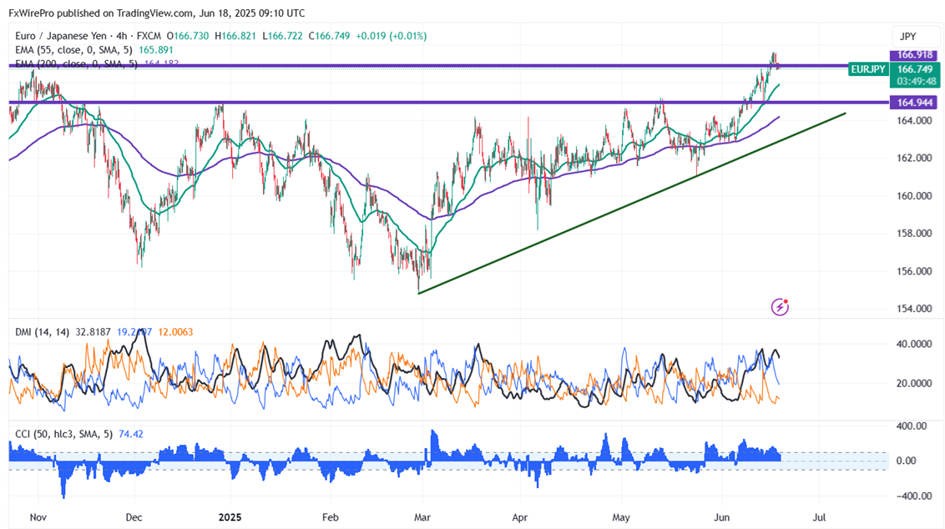Click the 40.0000 DMI axis label

pos(914,344)
